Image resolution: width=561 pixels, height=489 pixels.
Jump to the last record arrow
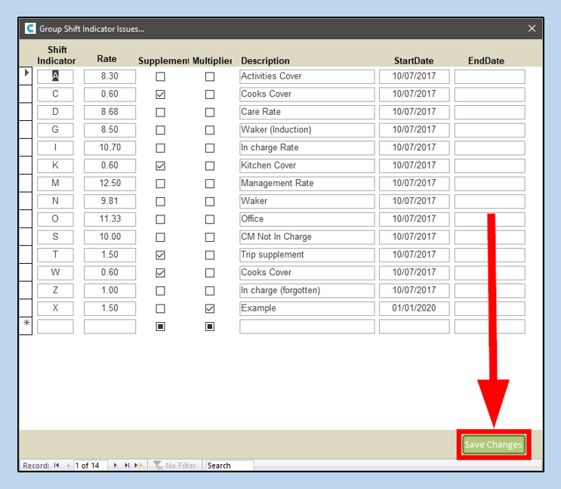pos(127,466)
